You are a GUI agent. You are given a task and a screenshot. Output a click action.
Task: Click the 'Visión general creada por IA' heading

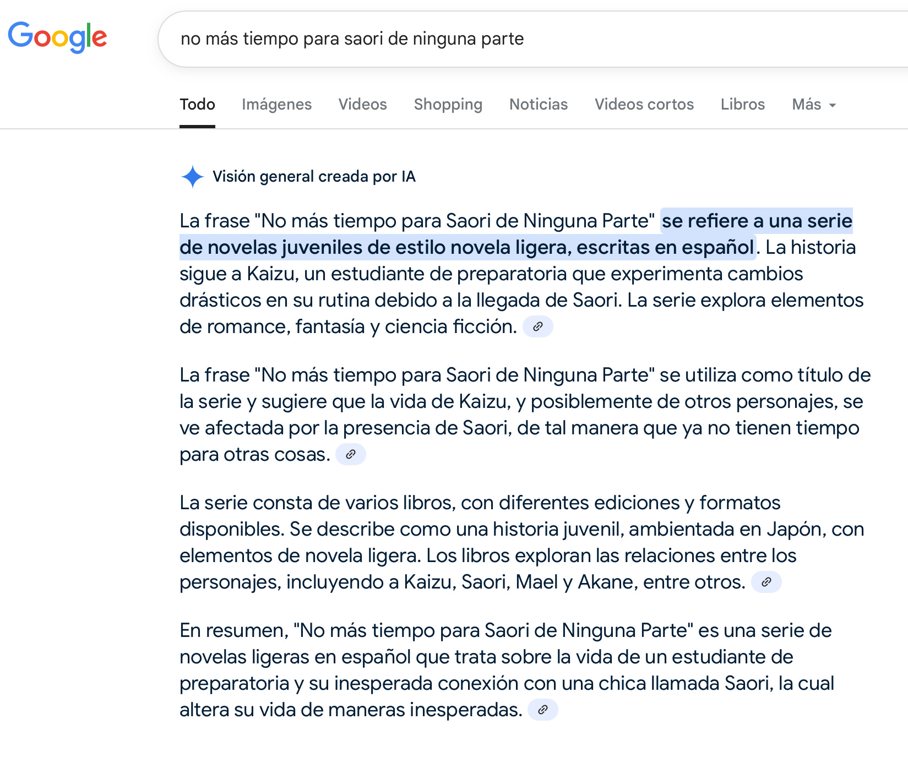click(314, 176)
